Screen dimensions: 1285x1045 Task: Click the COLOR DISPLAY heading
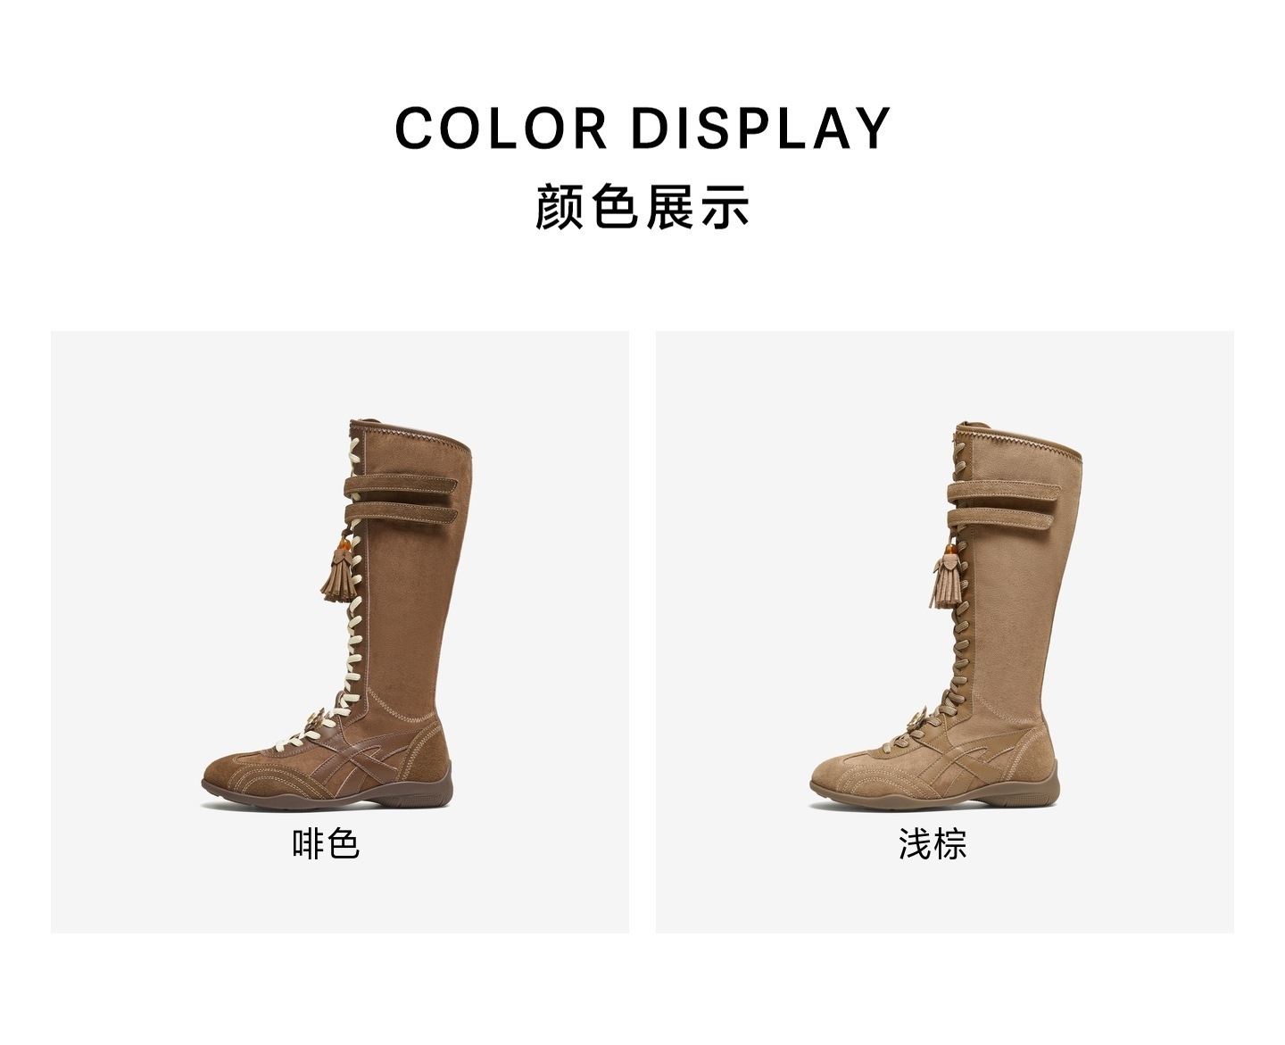(x=642, y=128)
